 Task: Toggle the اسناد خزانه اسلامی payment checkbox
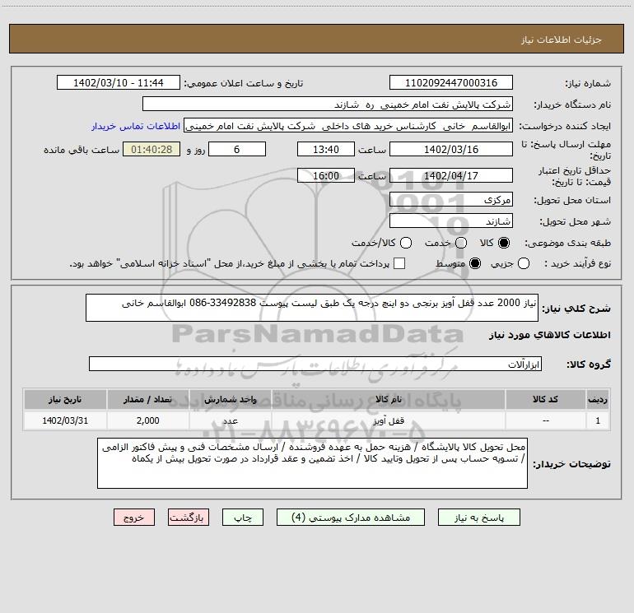tap(399, 263)
